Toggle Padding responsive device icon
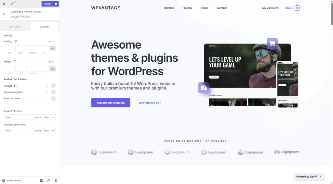Viewport: 333px width, 184px height. coord(16,42)
